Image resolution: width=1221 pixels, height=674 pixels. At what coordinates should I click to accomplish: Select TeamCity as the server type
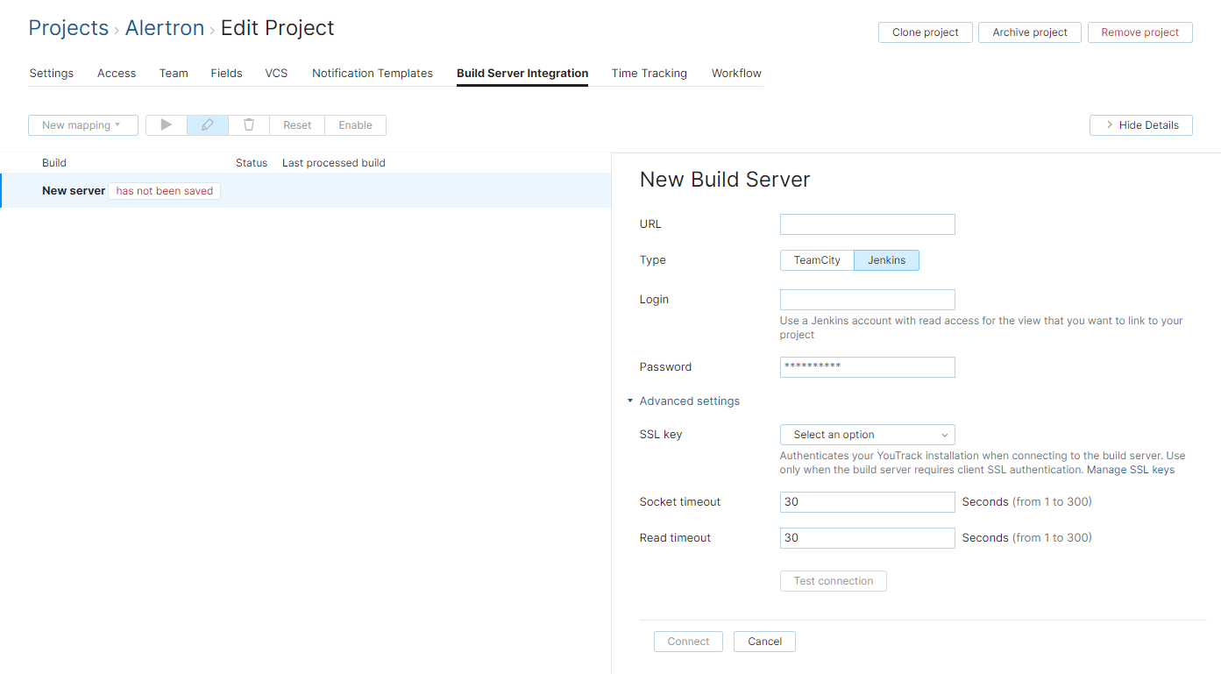click(817, 259)
